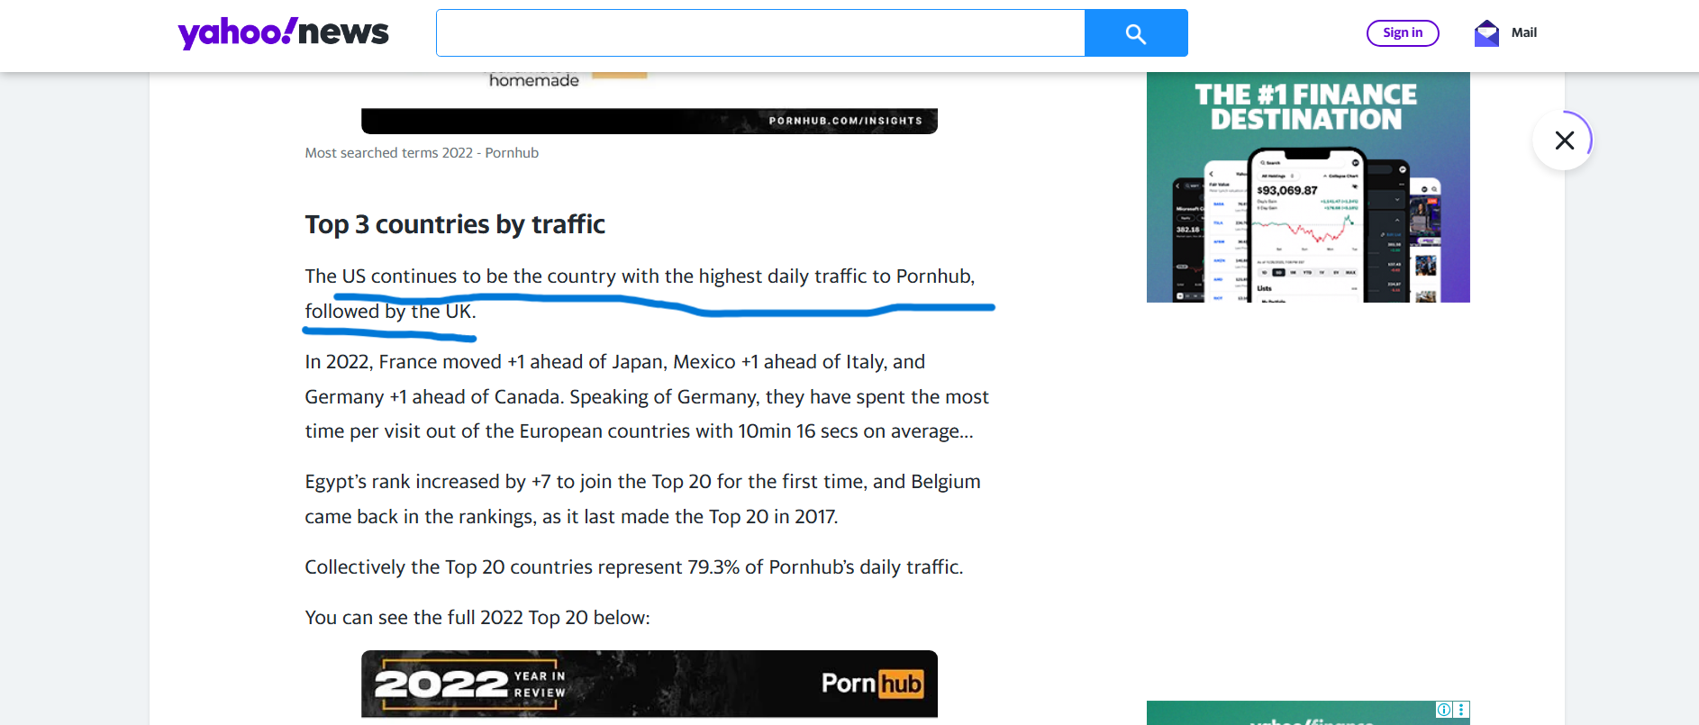Click the 2022 Year in Review image
This screenshot has height=725, width=1699.
click(650, 684)
